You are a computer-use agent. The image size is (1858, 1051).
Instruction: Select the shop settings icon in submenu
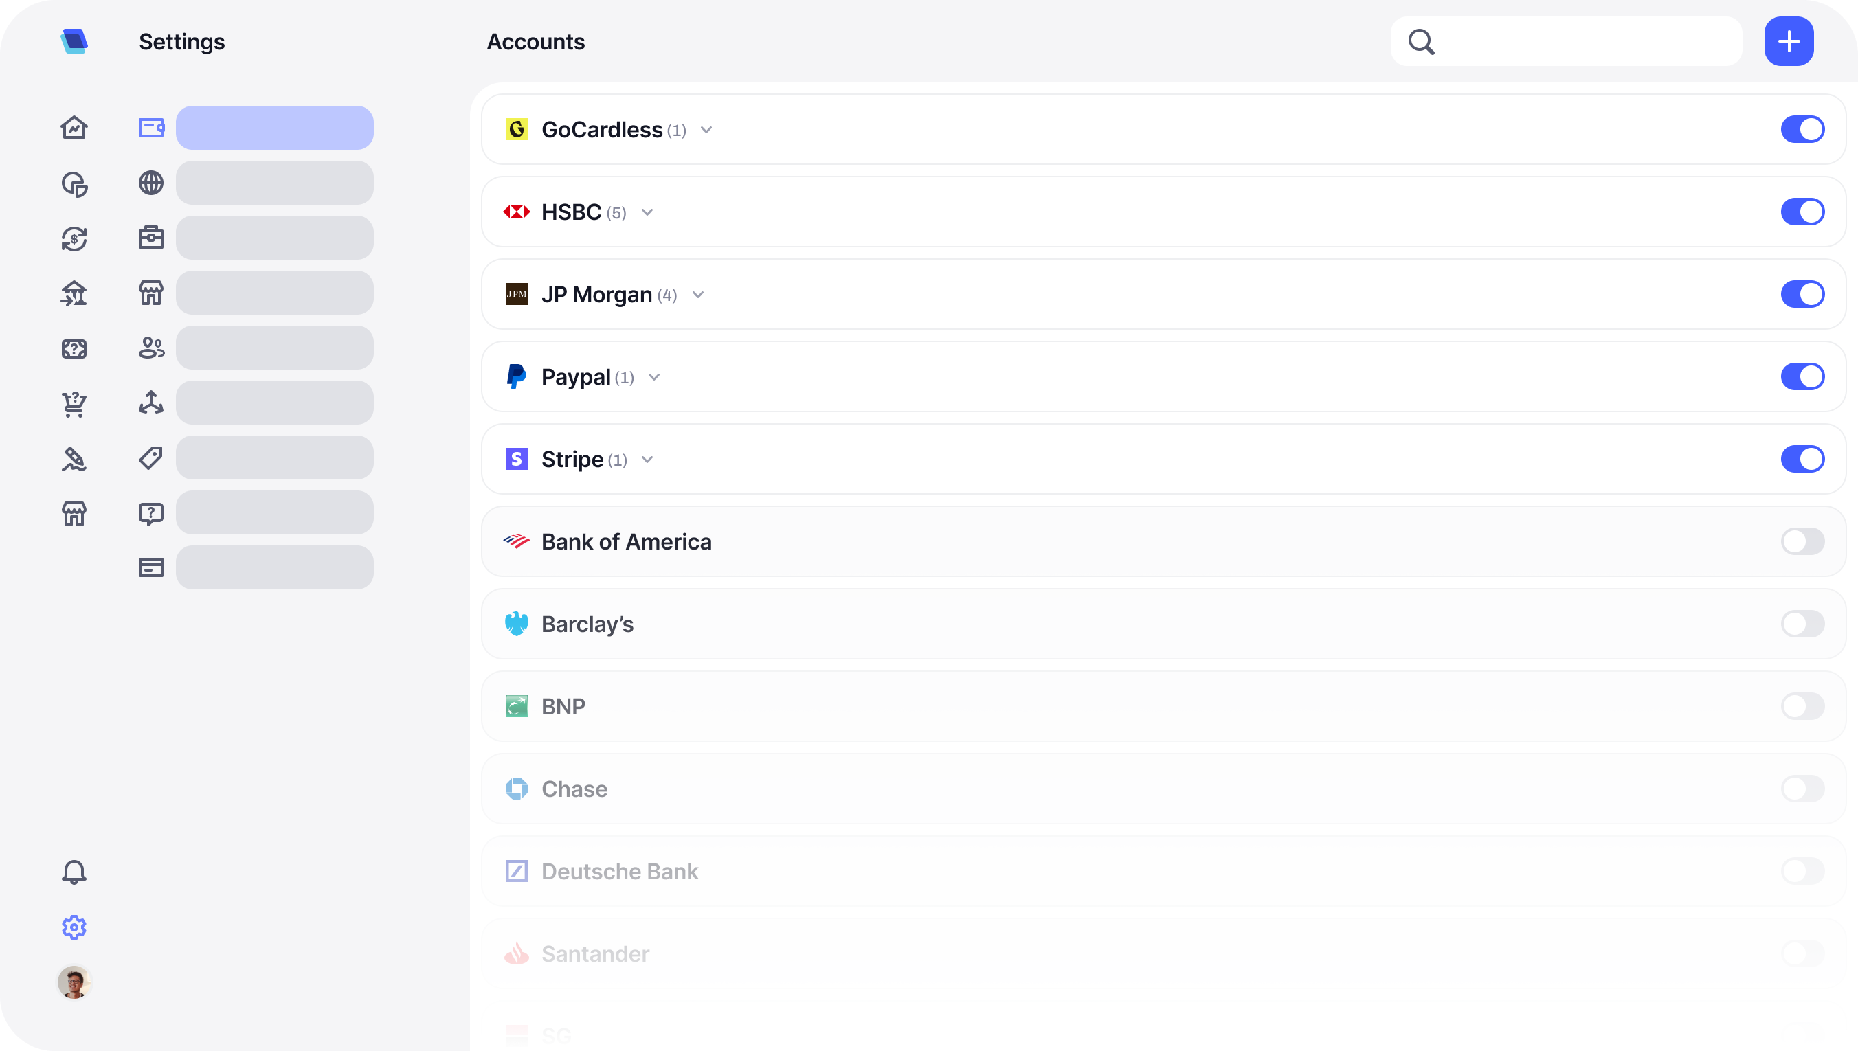(151, 293)
